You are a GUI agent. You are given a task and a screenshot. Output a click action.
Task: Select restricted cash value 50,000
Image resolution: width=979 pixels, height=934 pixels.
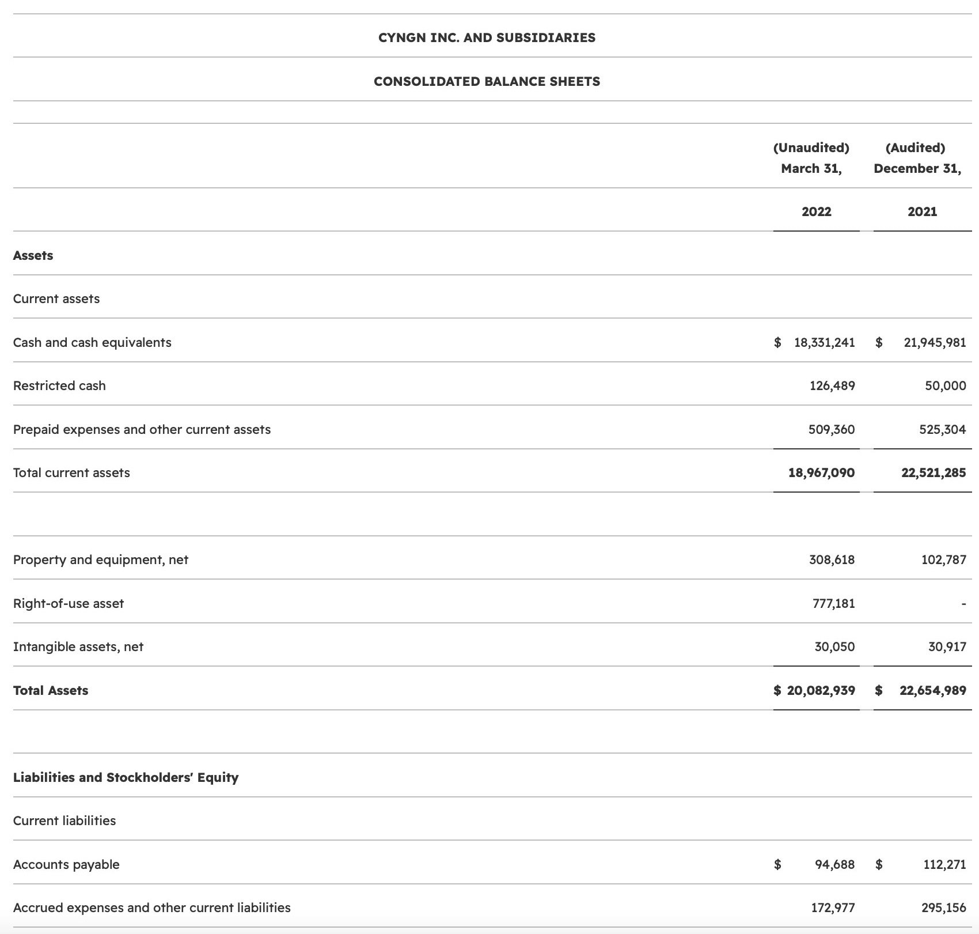click(x=946, y=385)
